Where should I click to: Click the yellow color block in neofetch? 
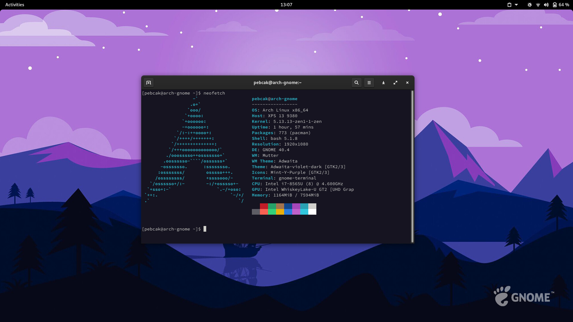[x=280, y=212]
